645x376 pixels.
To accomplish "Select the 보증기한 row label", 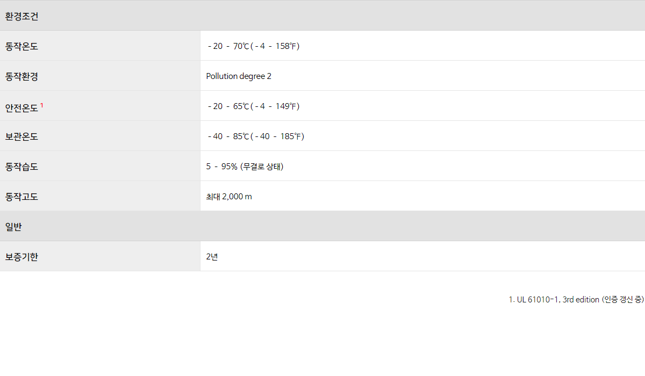I will click(22, 257).
